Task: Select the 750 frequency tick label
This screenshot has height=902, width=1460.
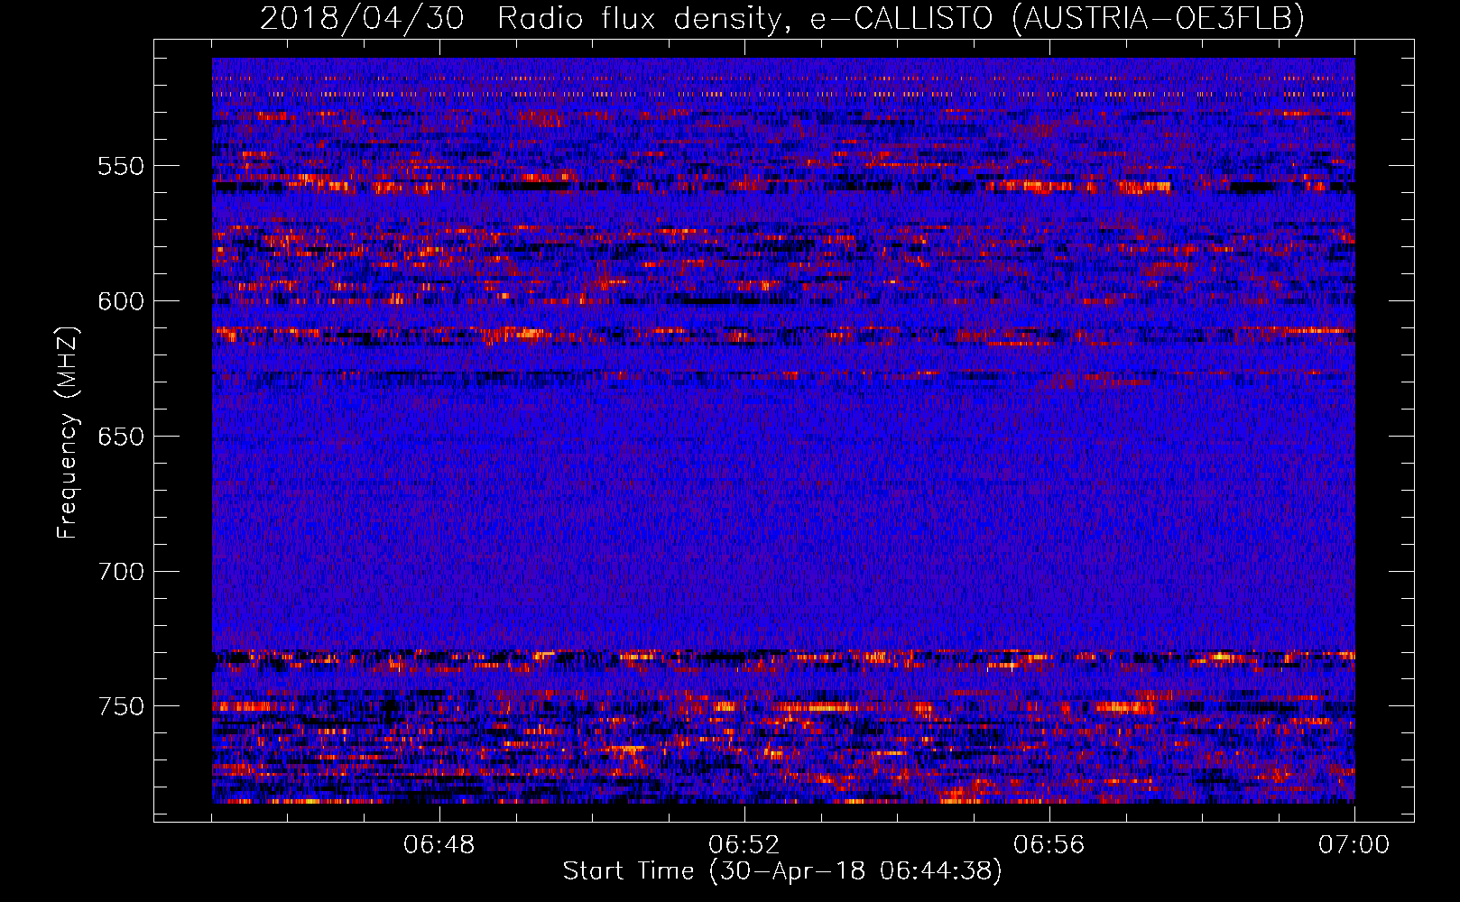Action: pos(121,706)
